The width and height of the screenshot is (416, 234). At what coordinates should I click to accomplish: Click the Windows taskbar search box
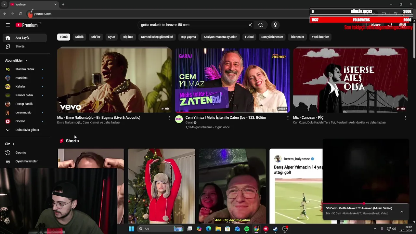click(x=161, y=229)
